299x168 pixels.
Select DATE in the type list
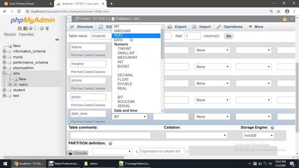click(x=136, y=40)
